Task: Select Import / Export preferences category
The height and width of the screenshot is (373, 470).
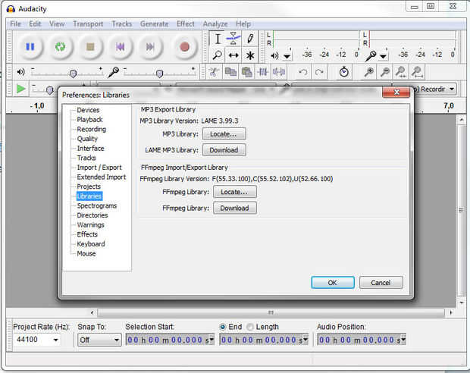Action: click(x=99, y=168)
